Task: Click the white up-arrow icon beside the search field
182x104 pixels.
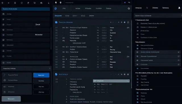Action: (56, 3)
